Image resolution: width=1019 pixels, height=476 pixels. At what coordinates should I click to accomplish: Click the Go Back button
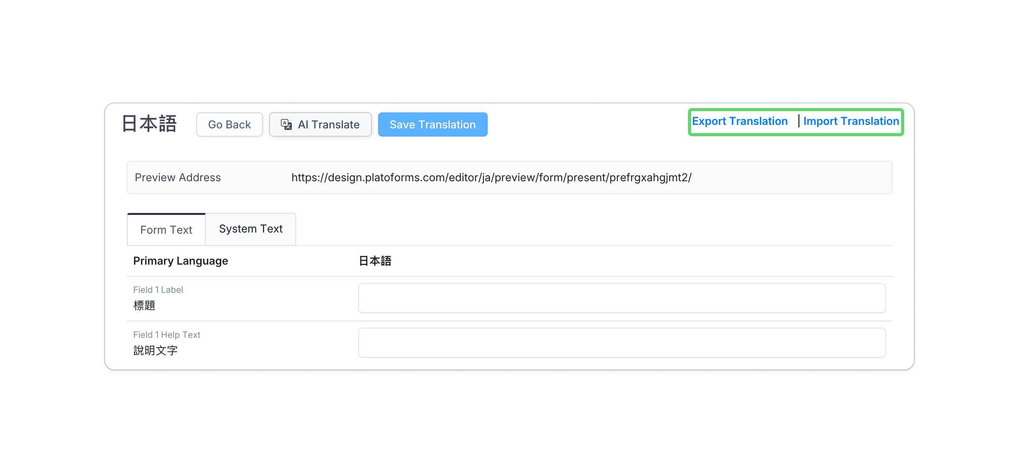click(x=229, y=124)
